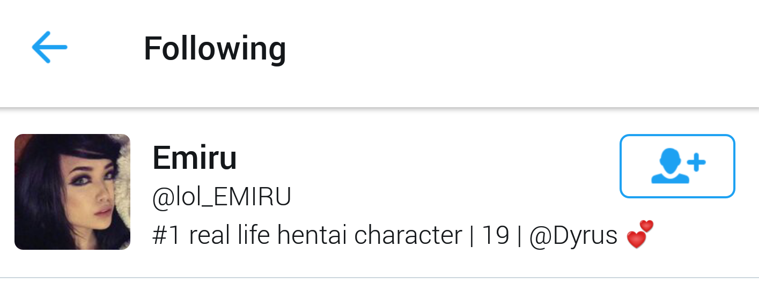The width and height of the screenshot is (759, 283).
Task: Click the blue outlined follow button border
Action: point(677,136)
